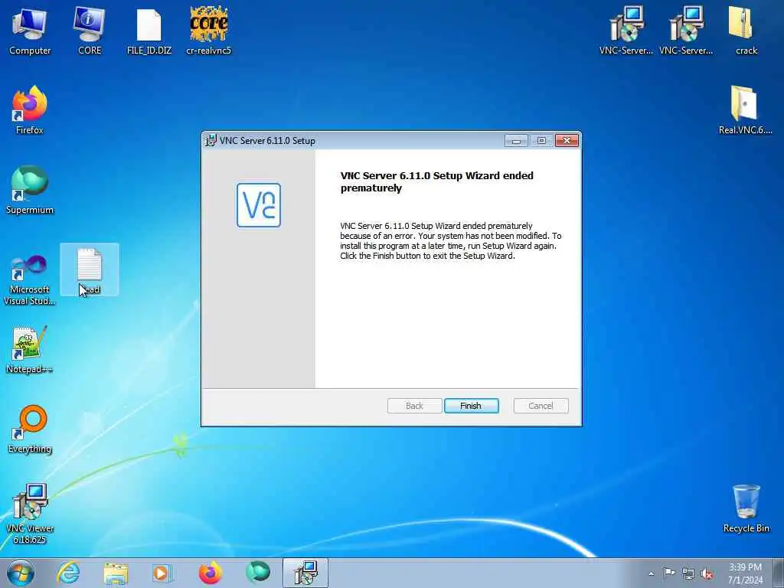Click the active installer taskbar button
Screen dimensions: 784x588
[x=305, y=573]
